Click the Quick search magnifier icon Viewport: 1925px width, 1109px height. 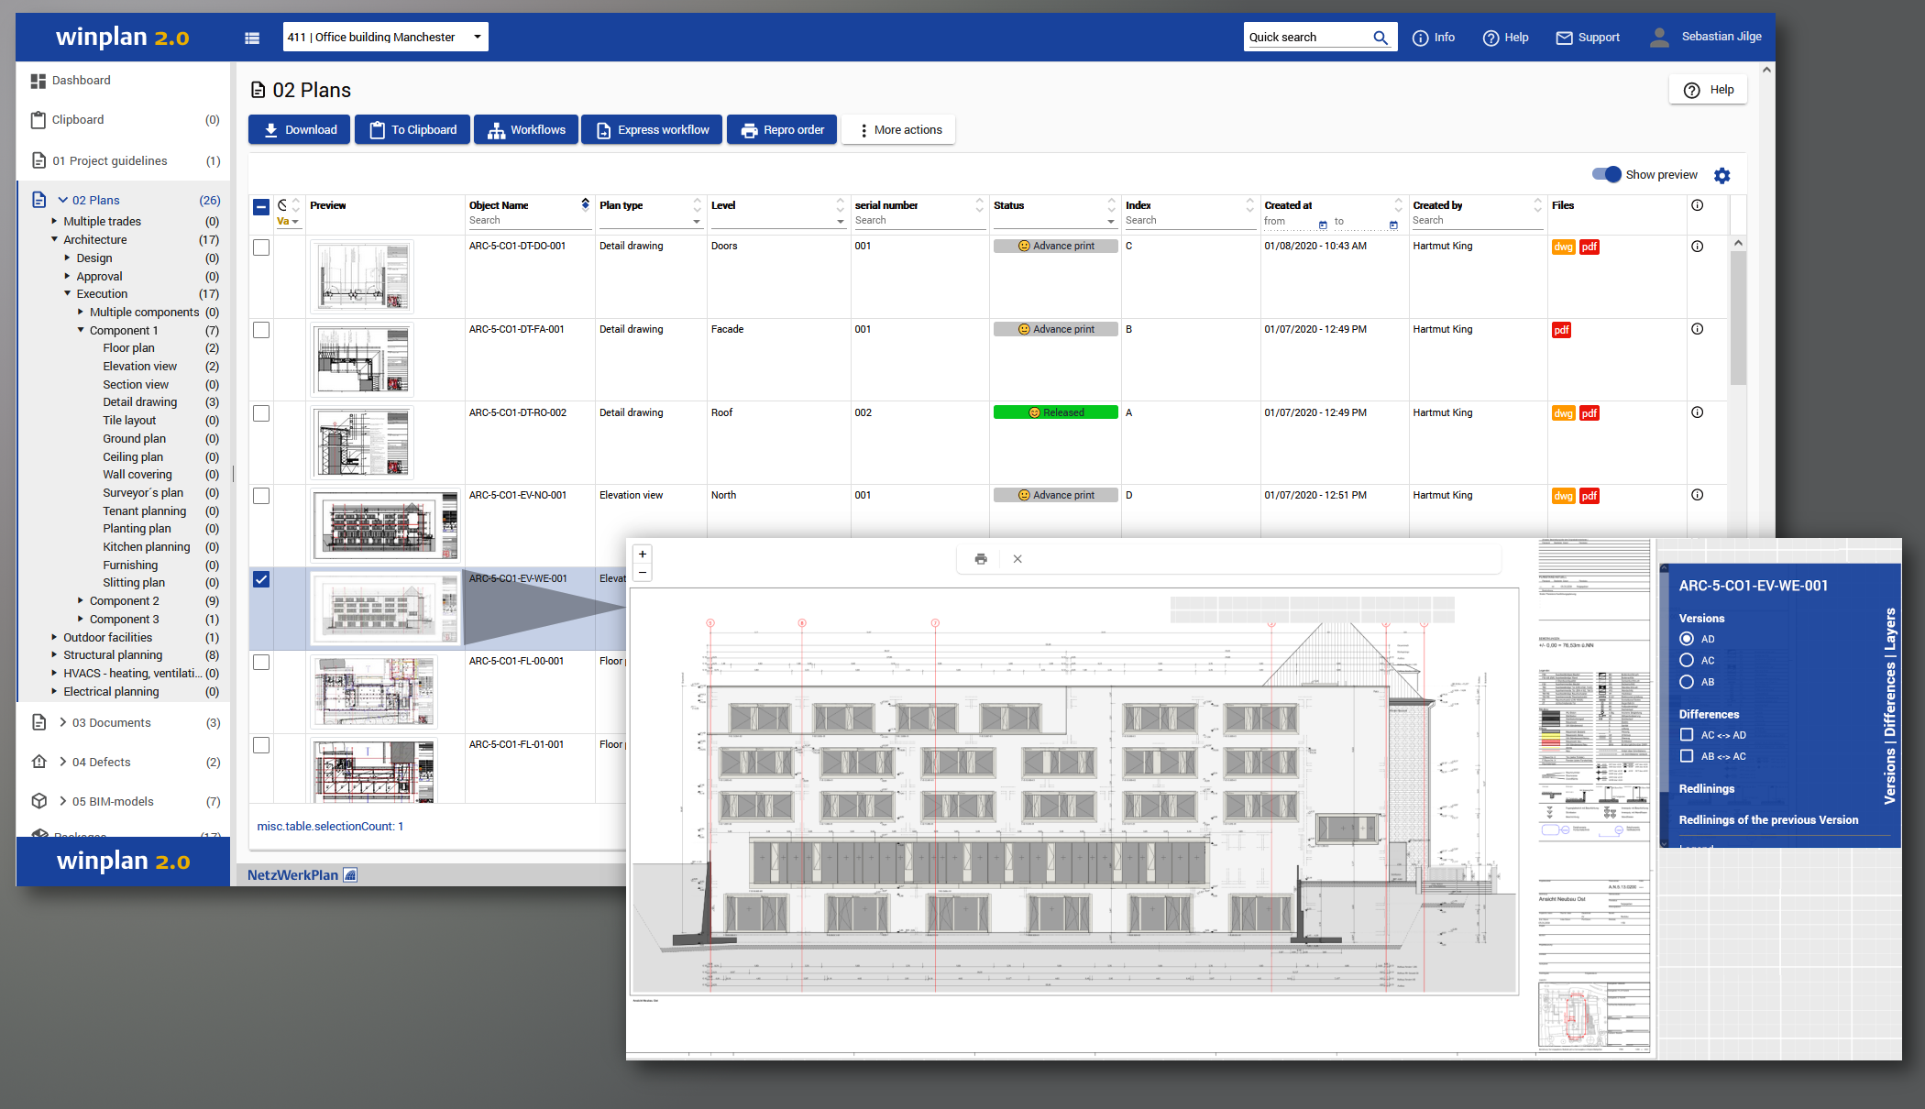[1380, 38]
